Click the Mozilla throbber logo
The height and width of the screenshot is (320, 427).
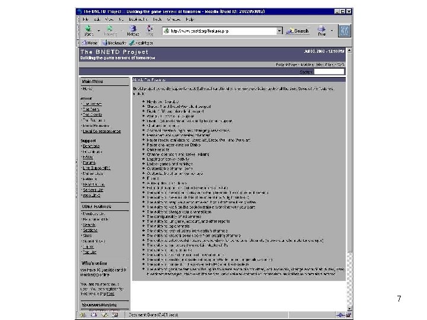[345, 31]
